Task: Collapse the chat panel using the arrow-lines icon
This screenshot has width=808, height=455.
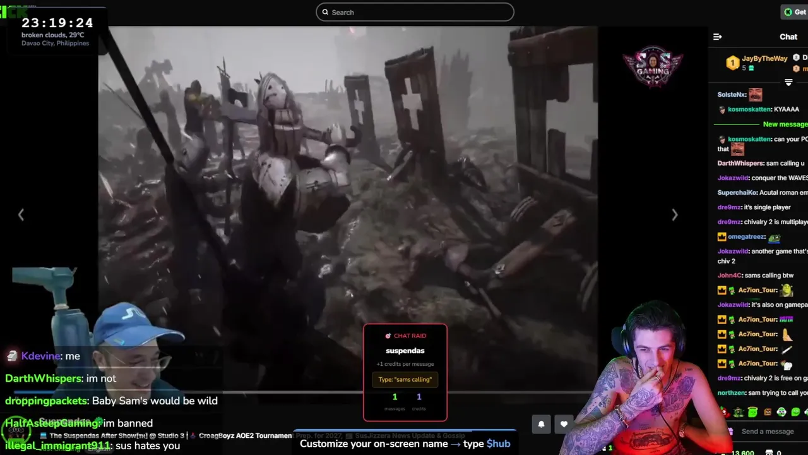Action: tap(717, 37)
